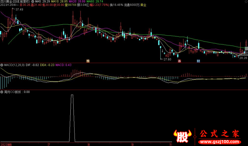Open the 周月CCI抓妖 indicator dropdown arrow
Image resolution: width=248 pixels, height=146 pixels.
point(2,92)
